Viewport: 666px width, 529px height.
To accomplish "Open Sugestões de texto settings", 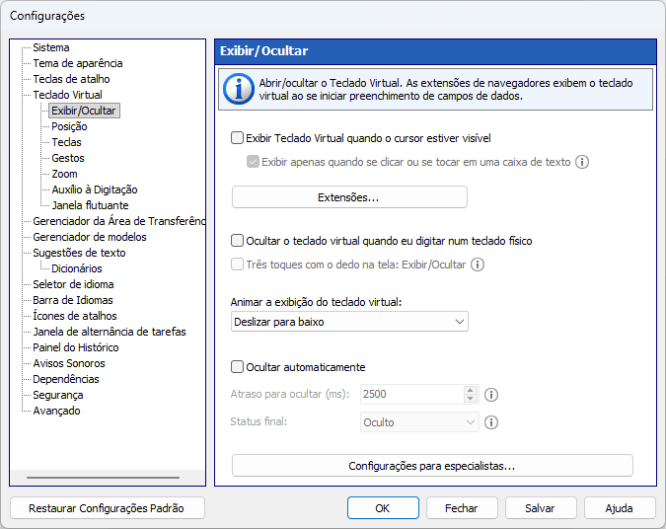I will pyautogui.click(x=79, y=253).
